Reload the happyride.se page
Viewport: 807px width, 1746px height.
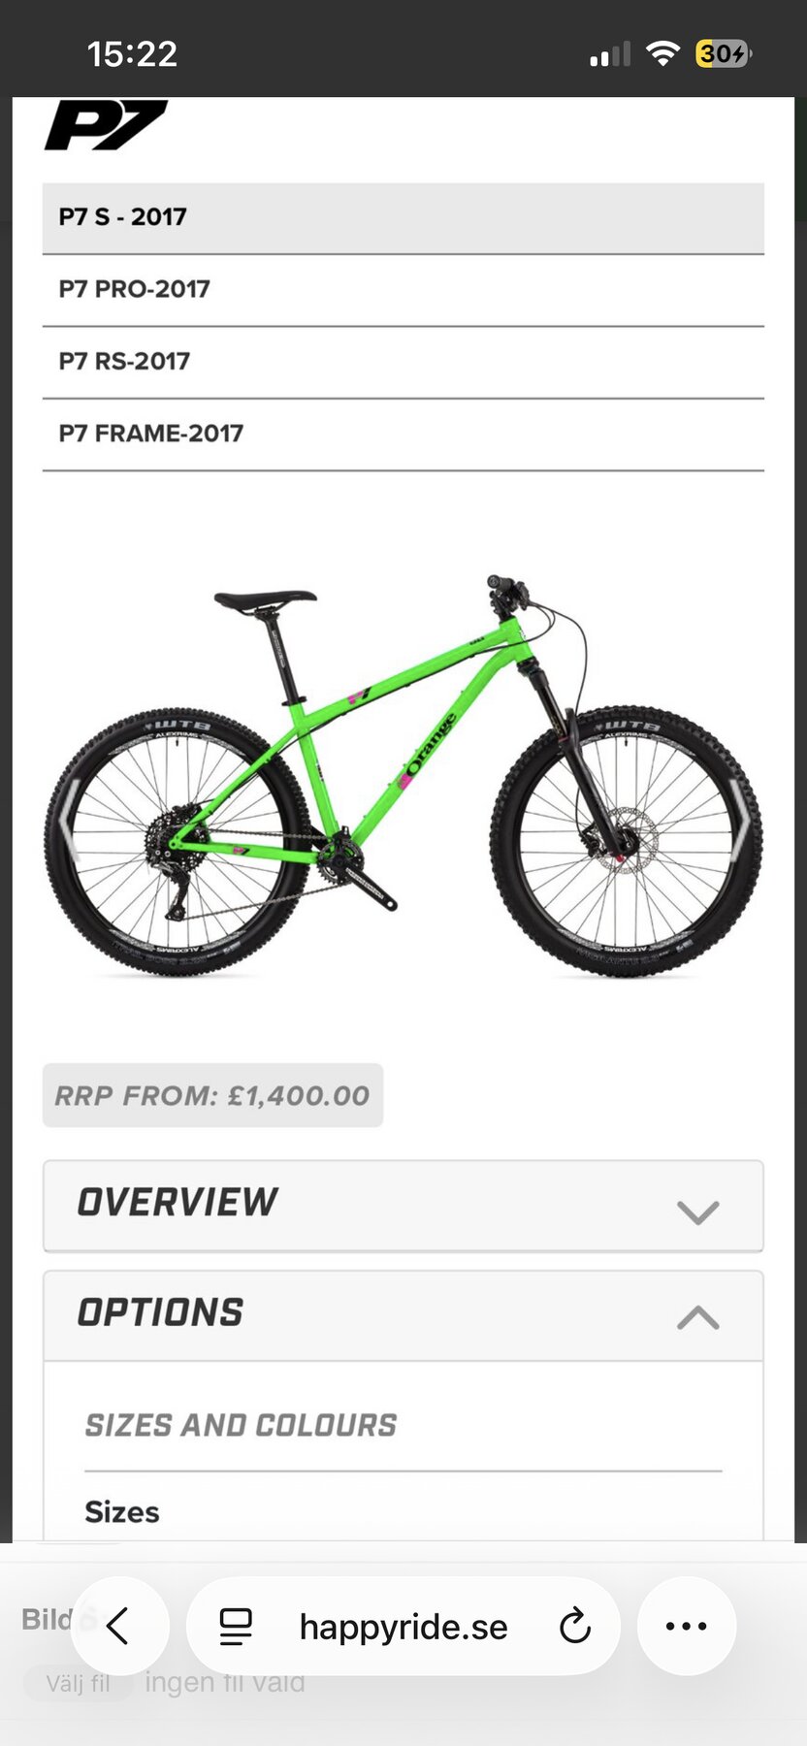point(574,1627)
